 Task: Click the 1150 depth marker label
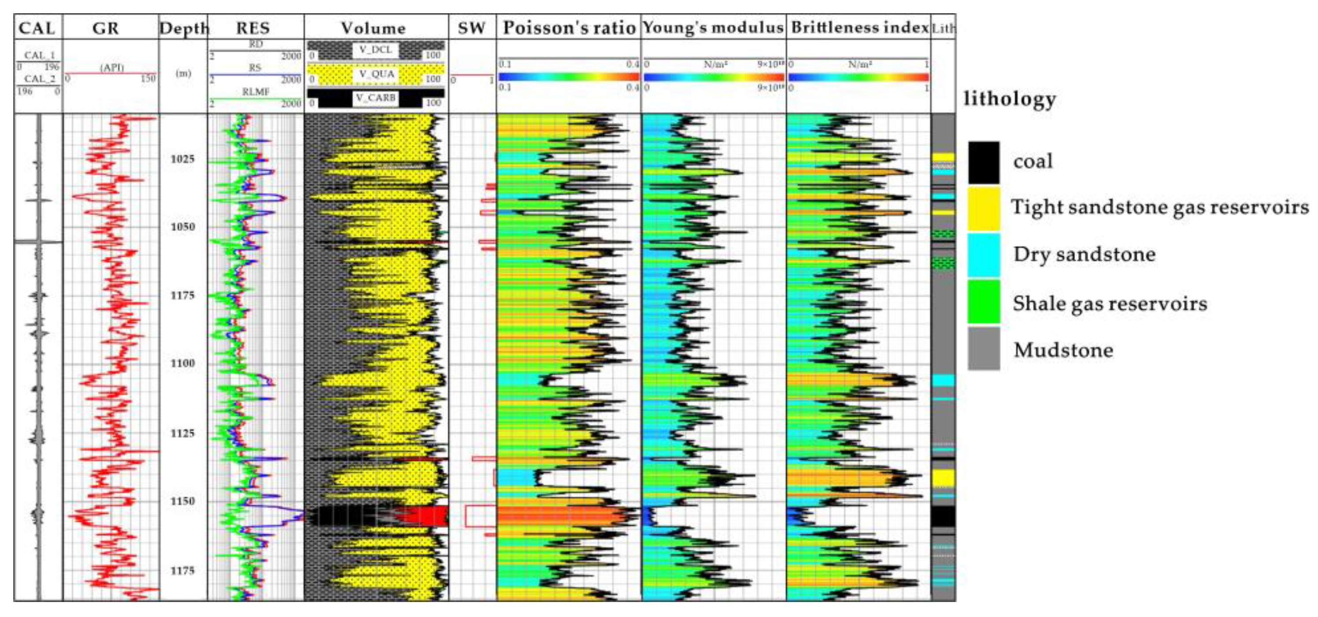183,501
